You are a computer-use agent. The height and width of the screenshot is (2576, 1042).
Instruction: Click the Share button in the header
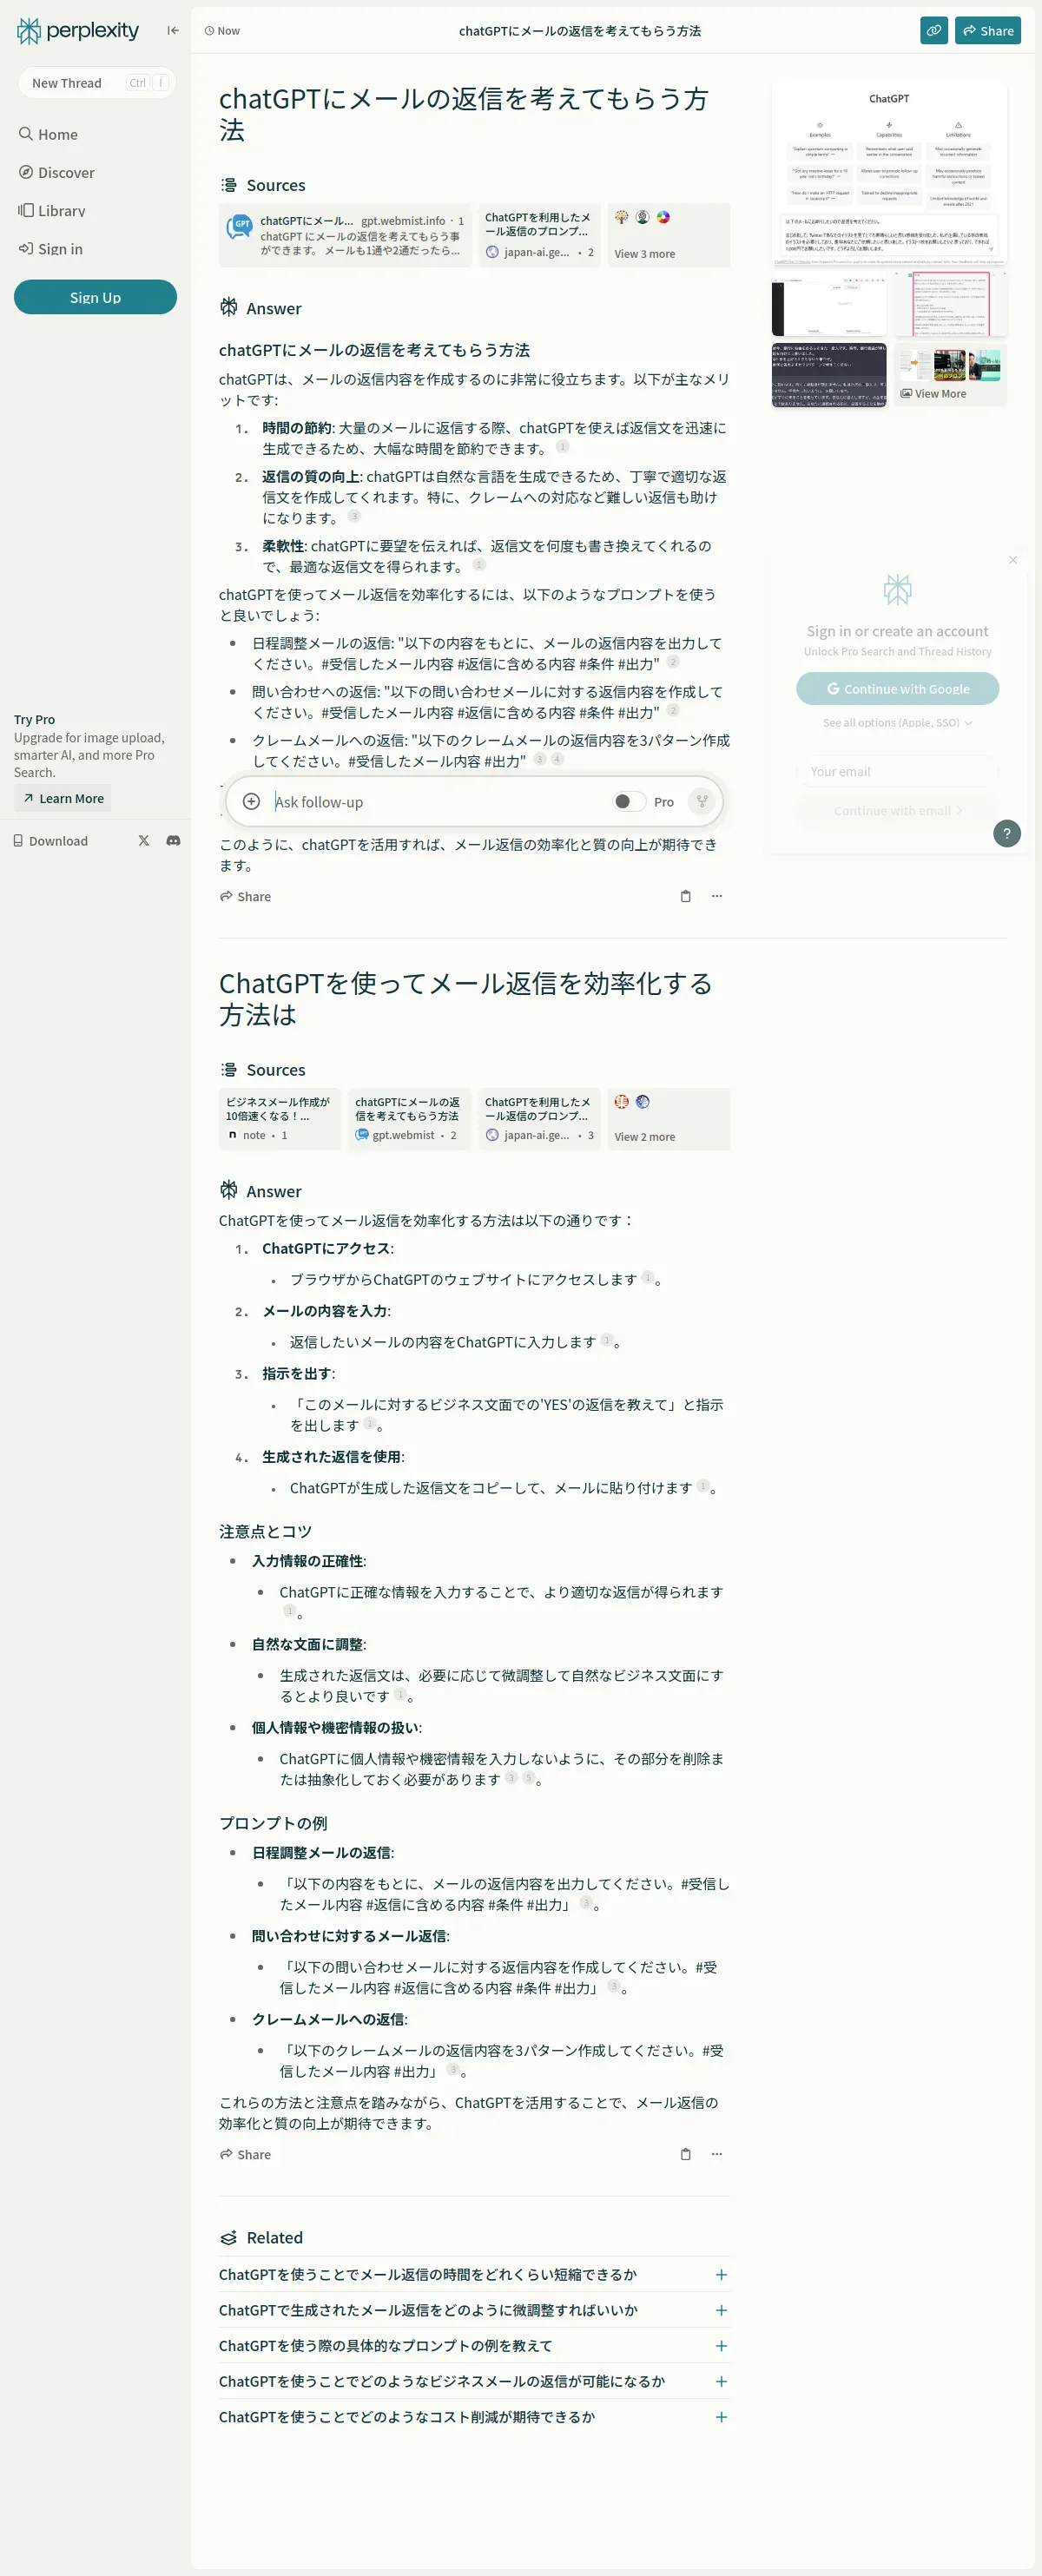(987, 31)
